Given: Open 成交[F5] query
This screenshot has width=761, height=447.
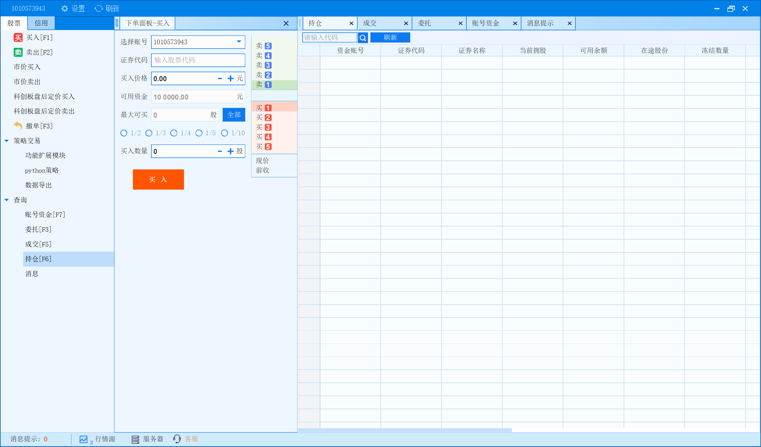Looking at the screenshot, I should point(38,244).
